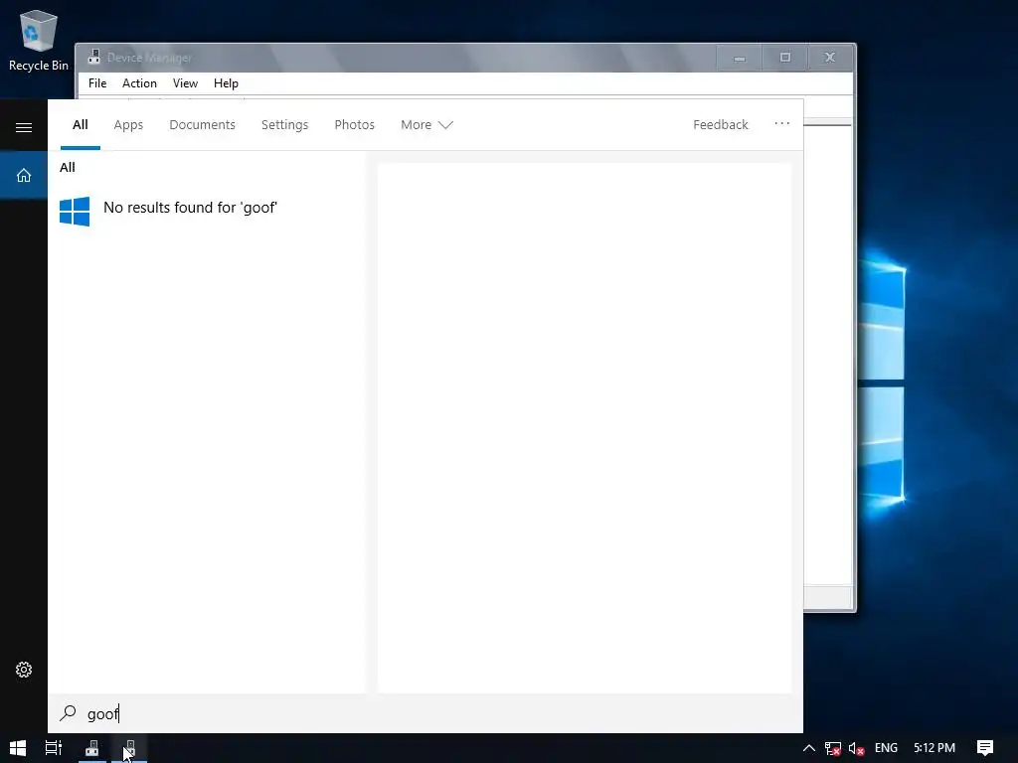The height and width of the screenshot is (763, 1018).
Task: Open Help menu in Device Manager
Action: tap(226, 83)
